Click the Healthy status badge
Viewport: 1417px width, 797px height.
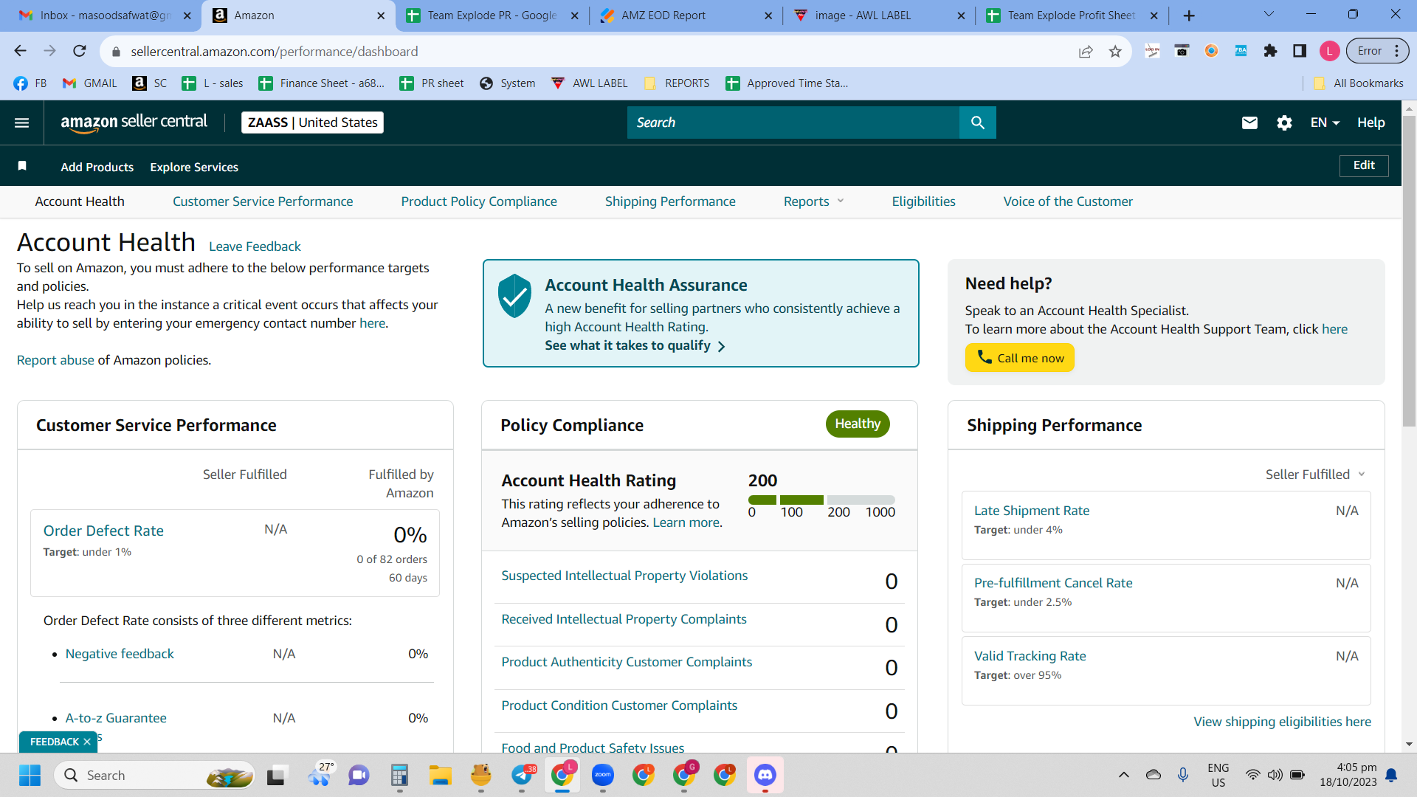(858, 424)
